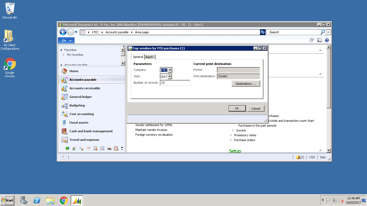Switch to the Batch tab
The image size is (367, 206).
coord(149,57)
